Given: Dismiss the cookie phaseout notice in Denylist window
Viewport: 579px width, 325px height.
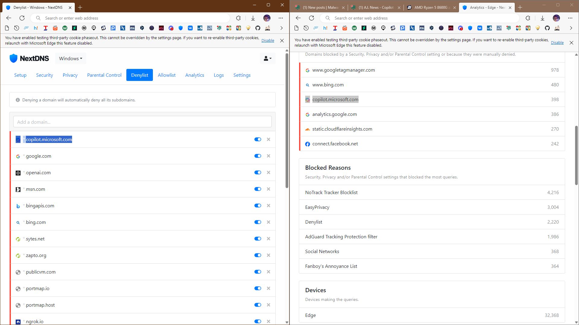Looking at the screenshot, I should (x=282, y=40).
